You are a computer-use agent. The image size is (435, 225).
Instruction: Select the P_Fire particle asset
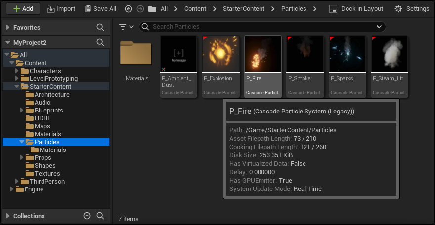point(262,67)
